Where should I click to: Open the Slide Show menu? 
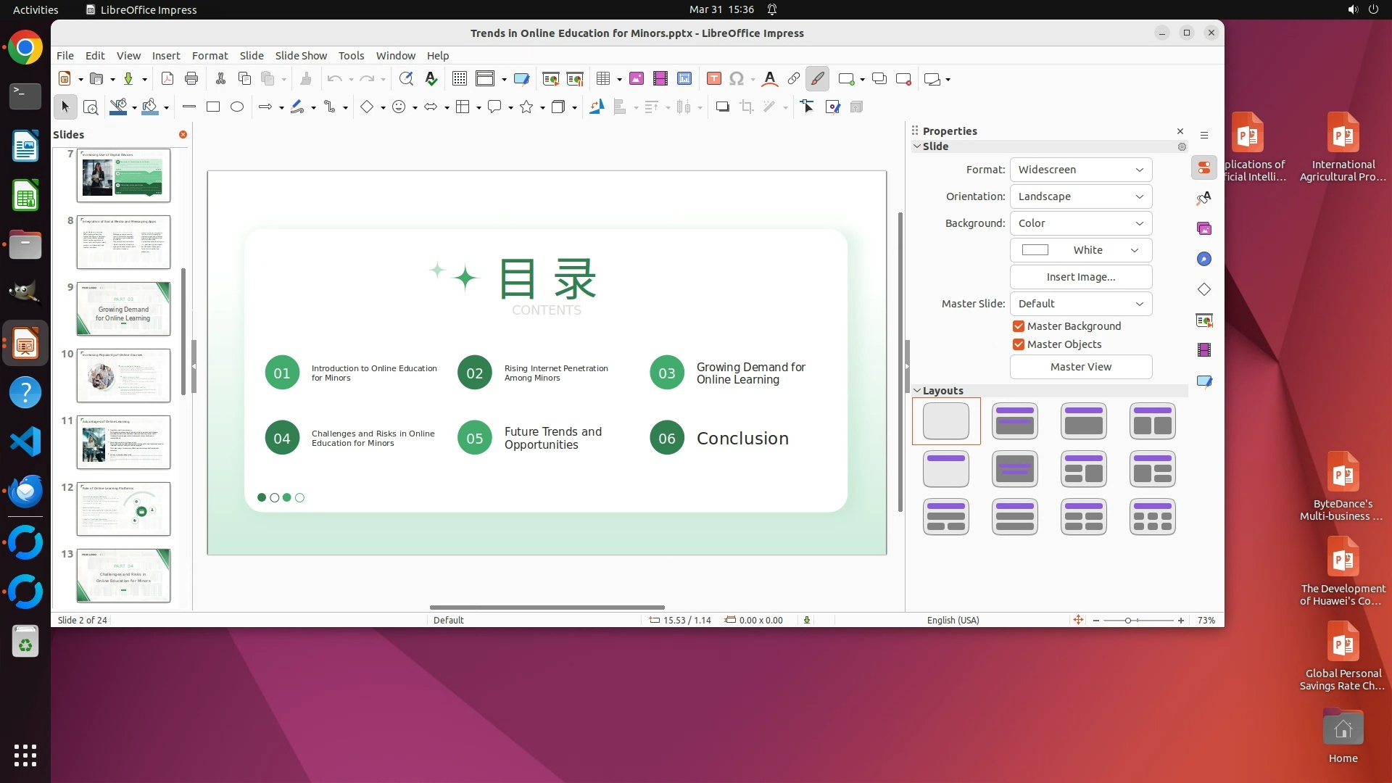(301, 56)
